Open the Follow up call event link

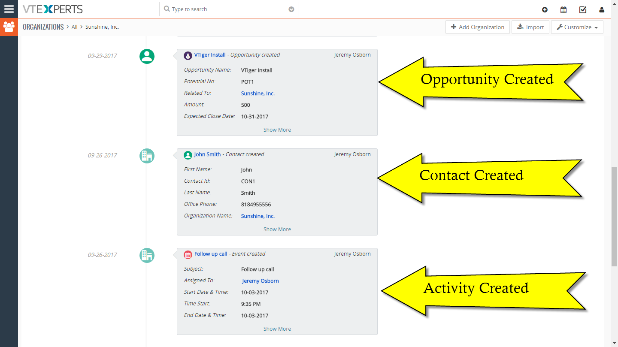(x=211, y=254)
